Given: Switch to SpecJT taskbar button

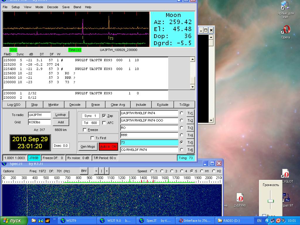Looking at the screenshot, I should 155,221.
